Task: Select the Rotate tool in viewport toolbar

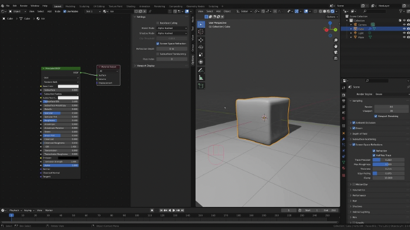Action: pos(201,47)
